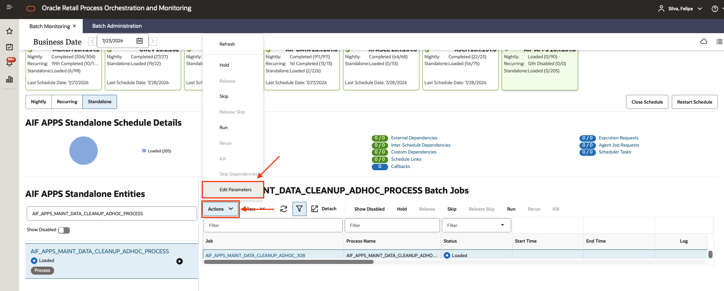Open the Schedule Links link
Screen dimensions: 724x291
coord(406,159)
